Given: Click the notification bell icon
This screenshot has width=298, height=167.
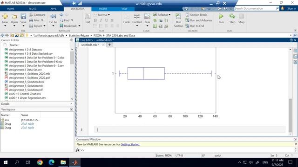Looking at the screenshot, I should [x=283, y=8].
